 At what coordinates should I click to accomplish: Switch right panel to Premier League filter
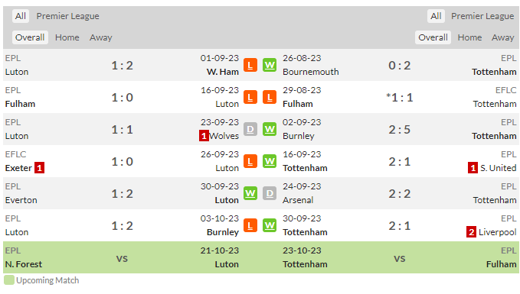tap(482, 16)
